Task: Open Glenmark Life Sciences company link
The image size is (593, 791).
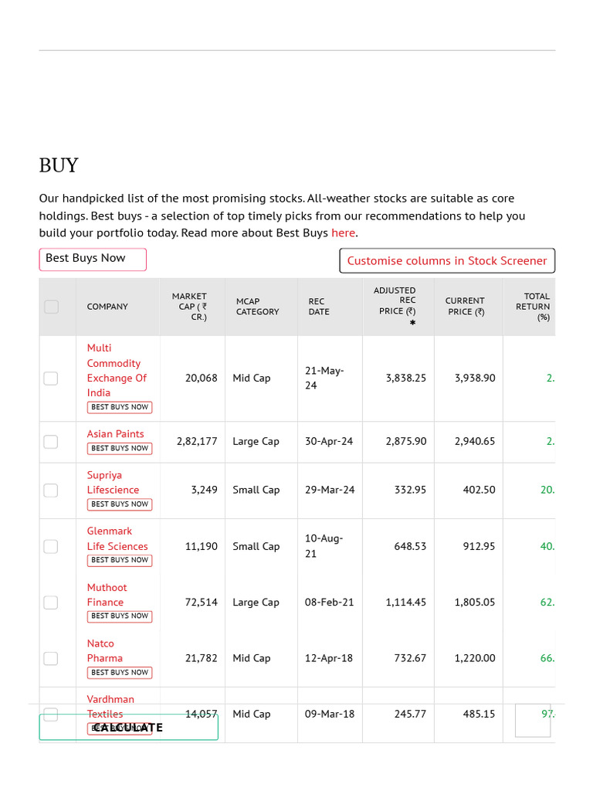Action: tap(117, 538)
